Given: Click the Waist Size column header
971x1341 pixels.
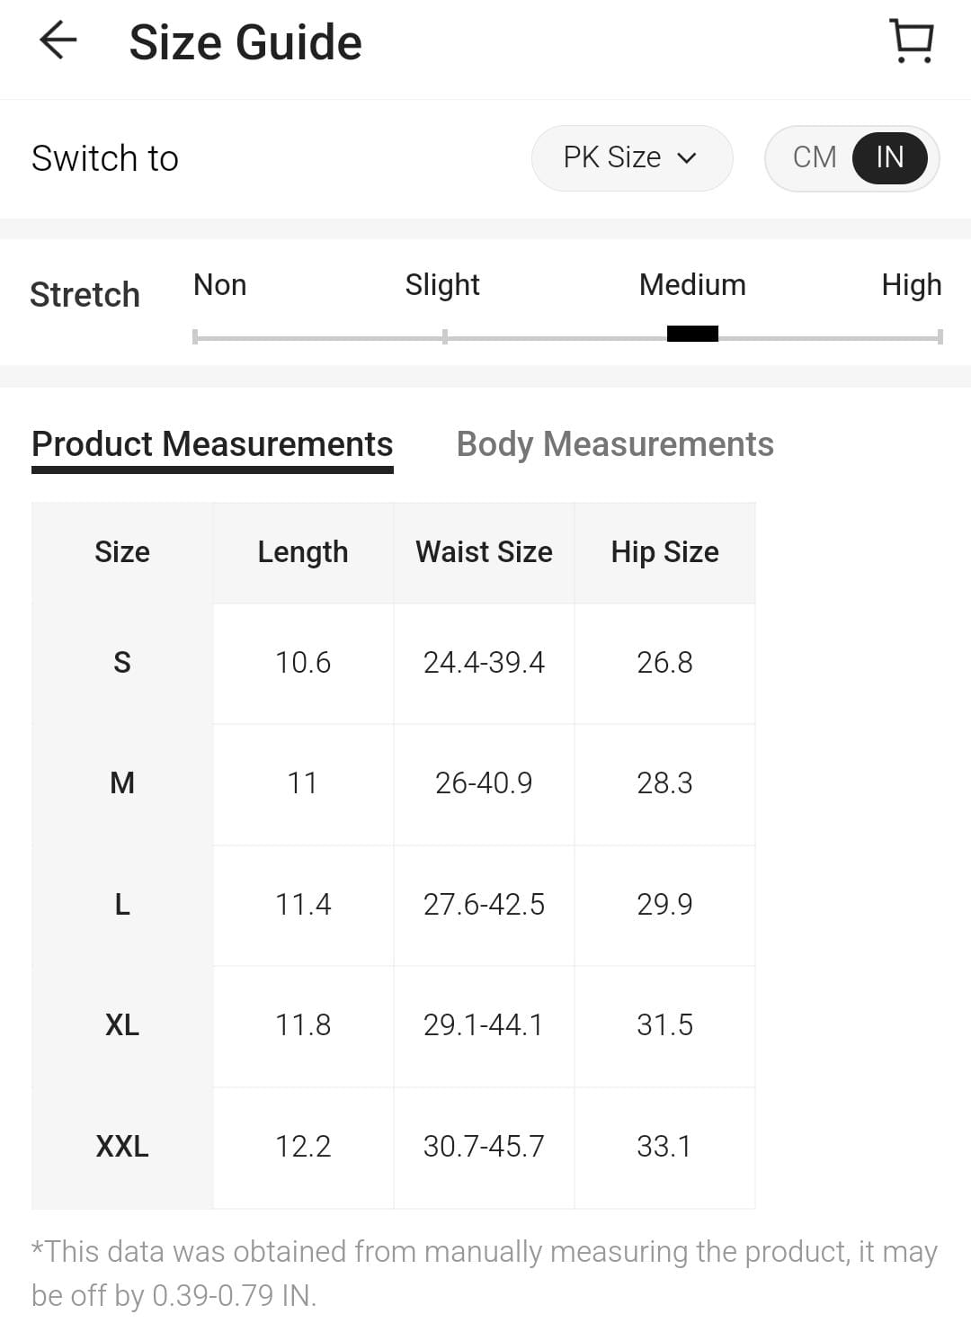Looking at the screenshot, I should pyautogui.click(x=483, y=551).
